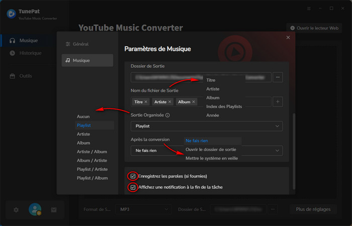Open the hamburger menu in title bar

click(x=309, y=9)
